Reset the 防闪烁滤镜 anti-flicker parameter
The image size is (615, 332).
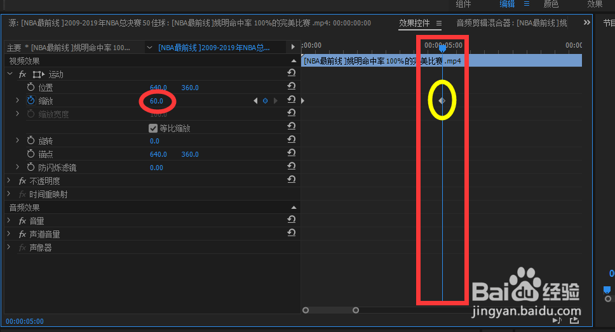tap(292, 166)
